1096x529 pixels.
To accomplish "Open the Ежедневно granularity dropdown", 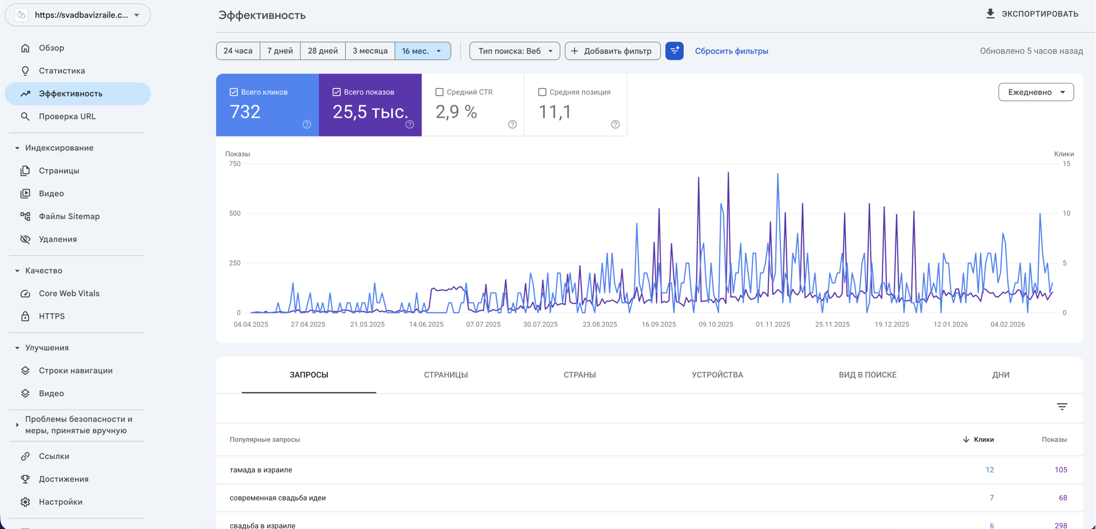I will [1035, 92].
